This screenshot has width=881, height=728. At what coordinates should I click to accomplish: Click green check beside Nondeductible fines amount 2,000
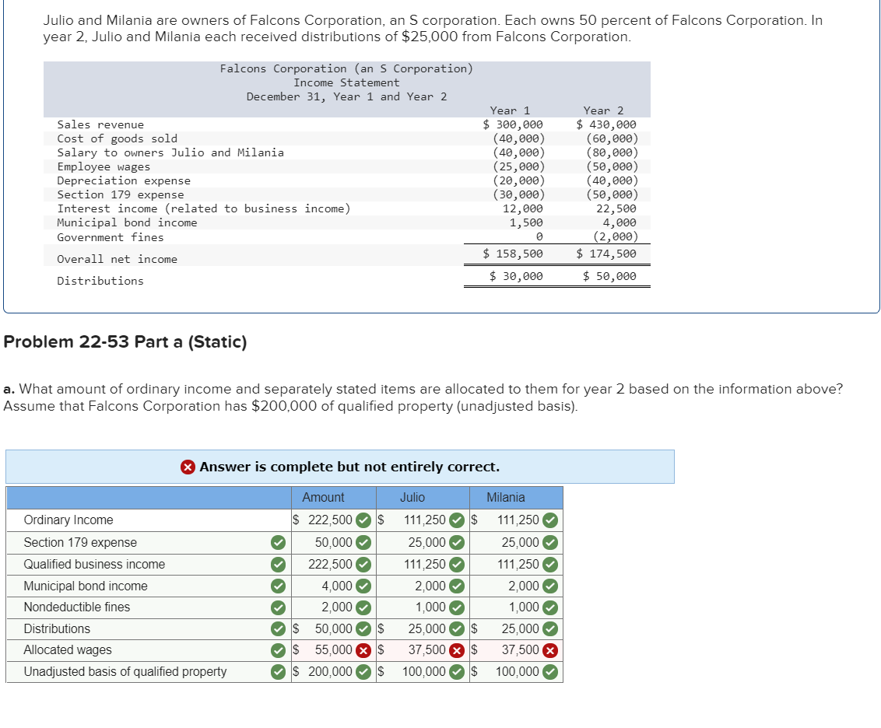point(364,607)
